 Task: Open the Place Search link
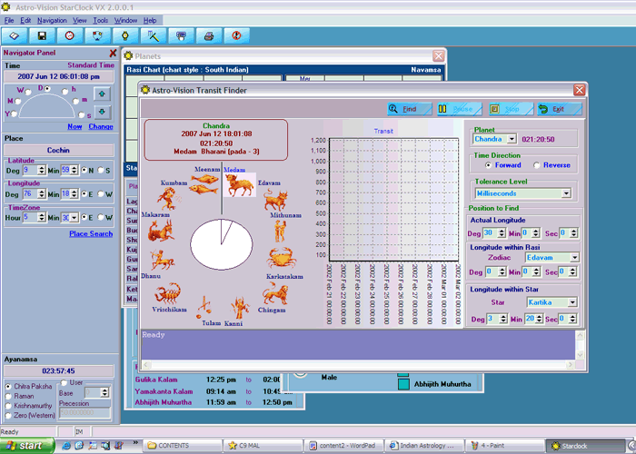point(91,234)
